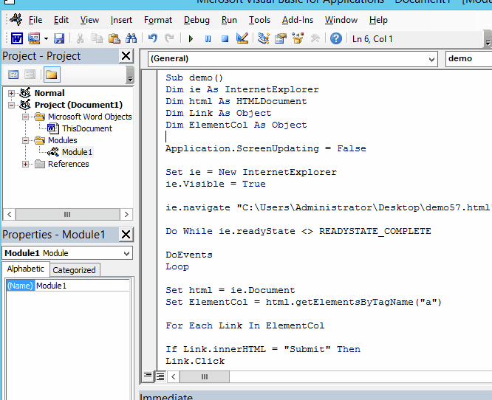Click the Redo arrow icon
492x400 pixels.
click(x=169, y=38)
